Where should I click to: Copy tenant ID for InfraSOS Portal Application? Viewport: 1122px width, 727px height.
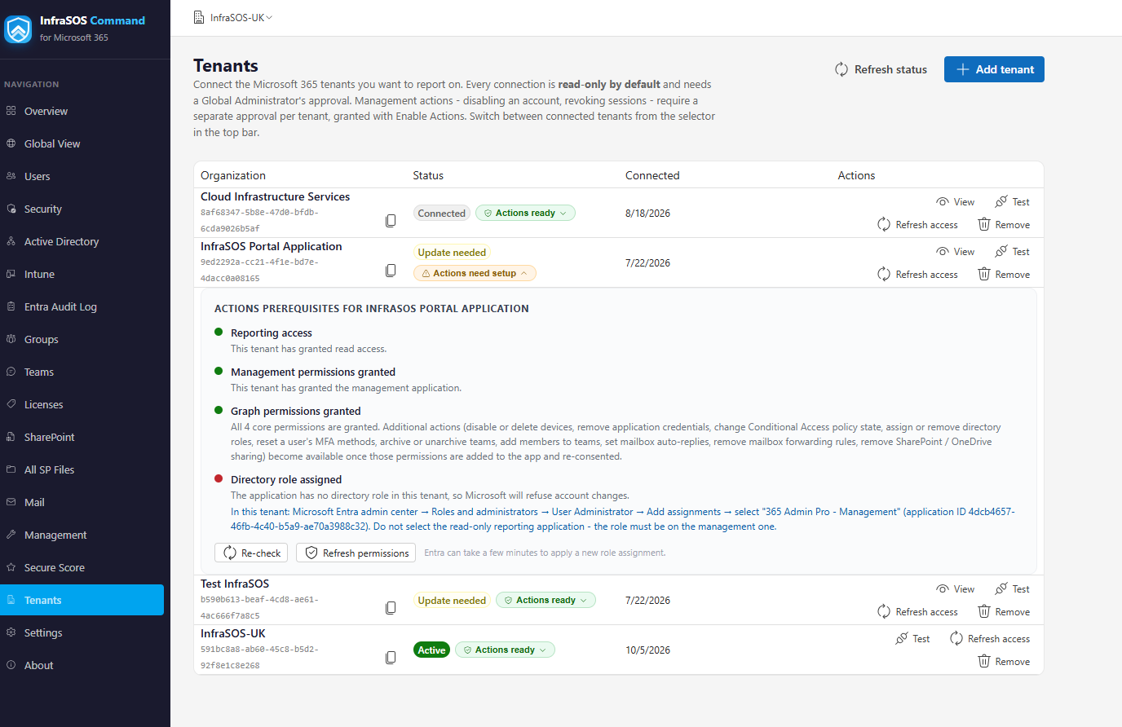[391, 271]
